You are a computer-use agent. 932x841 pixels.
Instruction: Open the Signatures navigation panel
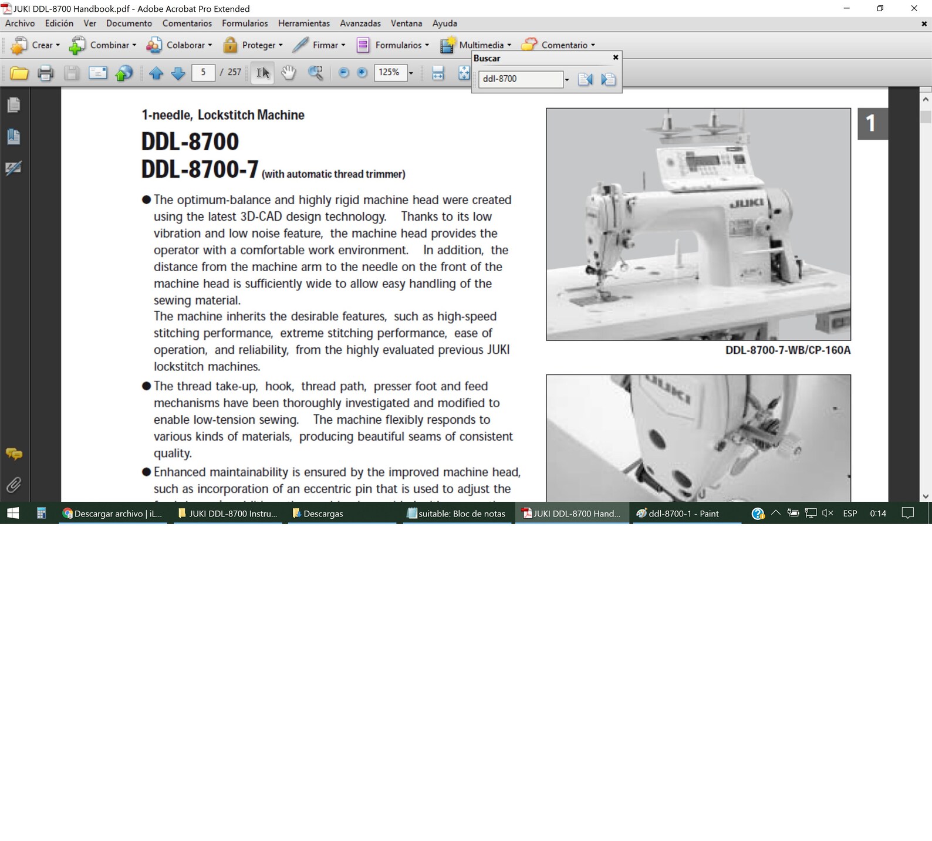pyautogui.click(x=13, y=168)
